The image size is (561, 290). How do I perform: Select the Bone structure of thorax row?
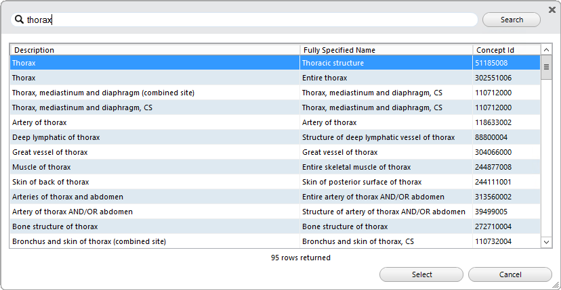point(275,226)
